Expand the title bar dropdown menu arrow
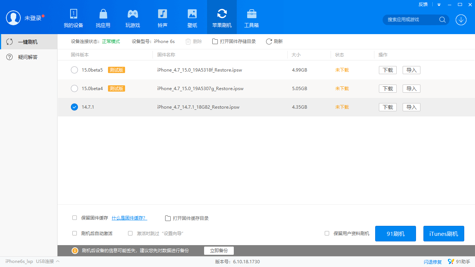 click(439, 5)
